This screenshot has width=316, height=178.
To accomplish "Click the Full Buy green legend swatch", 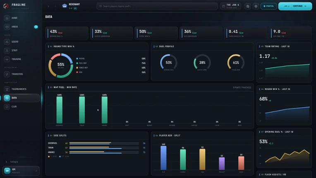I will pos(77,63).
